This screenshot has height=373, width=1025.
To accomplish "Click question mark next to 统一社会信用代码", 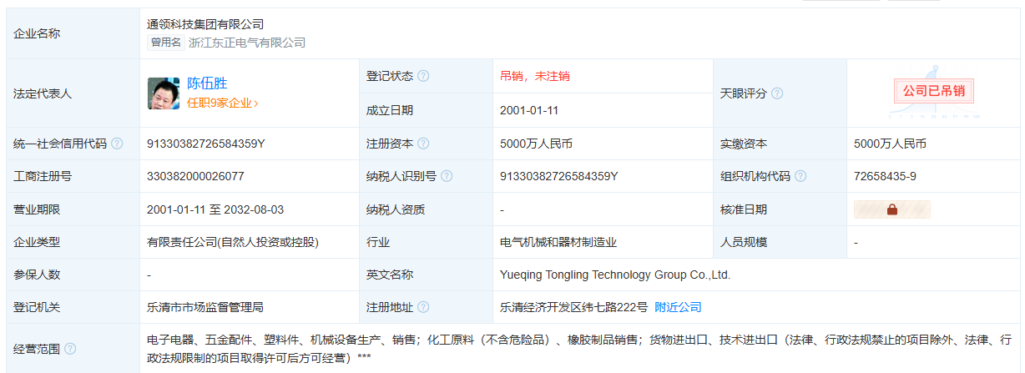I will coord(117,144).
